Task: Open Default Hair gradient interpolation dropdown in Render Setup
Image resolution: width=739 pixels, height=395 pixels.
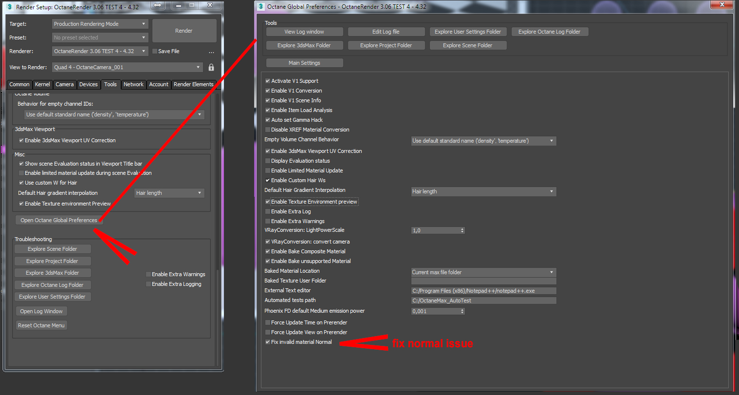Action: (169, 193)
